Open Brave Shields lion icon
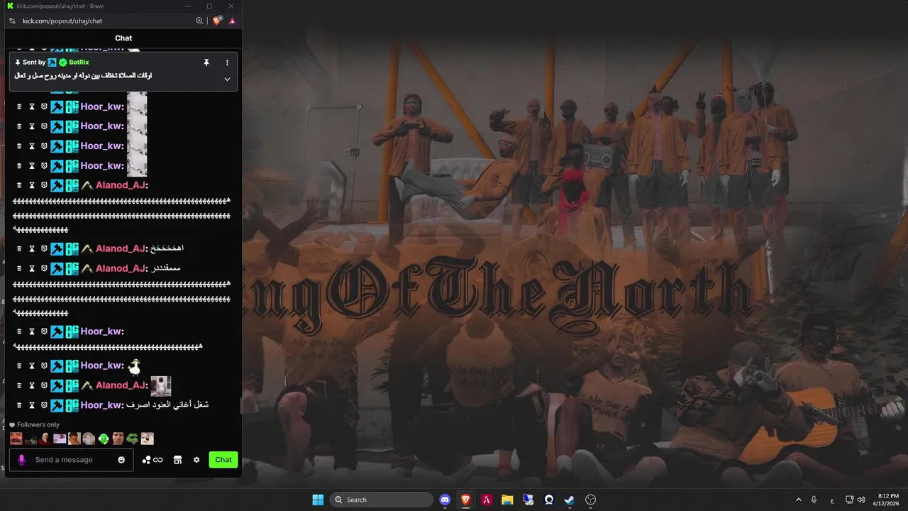 click(216, 21)
